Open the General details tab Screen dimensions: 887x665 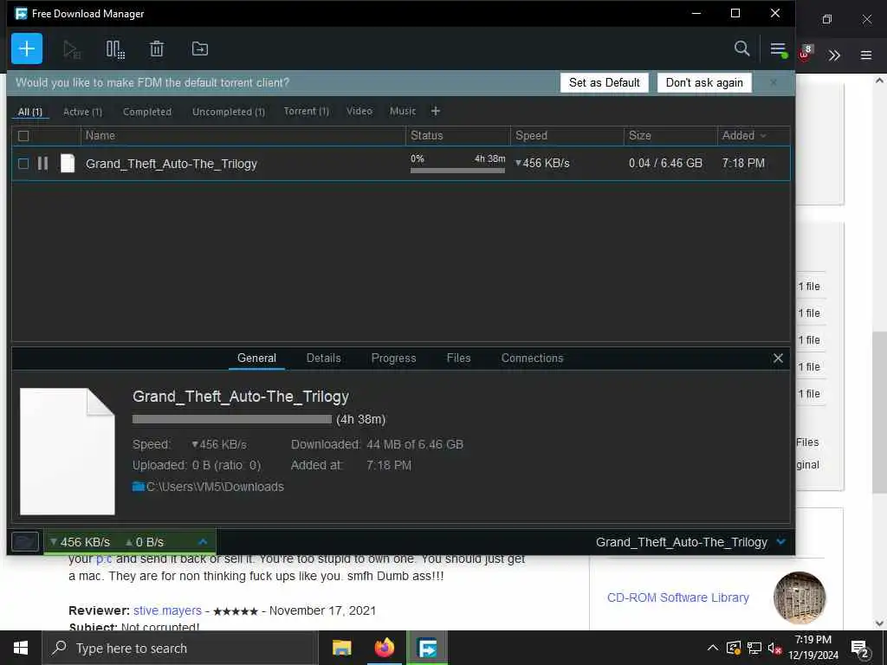tap(256, 358)
